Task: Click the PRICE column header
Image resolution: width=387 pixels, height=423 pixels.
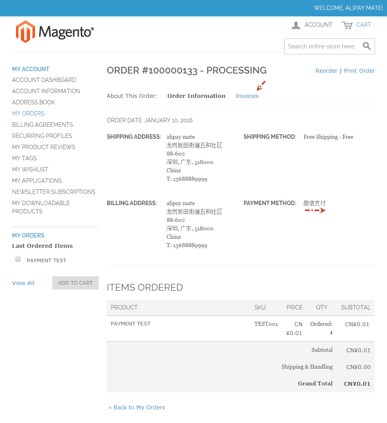Action: [294, 307]
